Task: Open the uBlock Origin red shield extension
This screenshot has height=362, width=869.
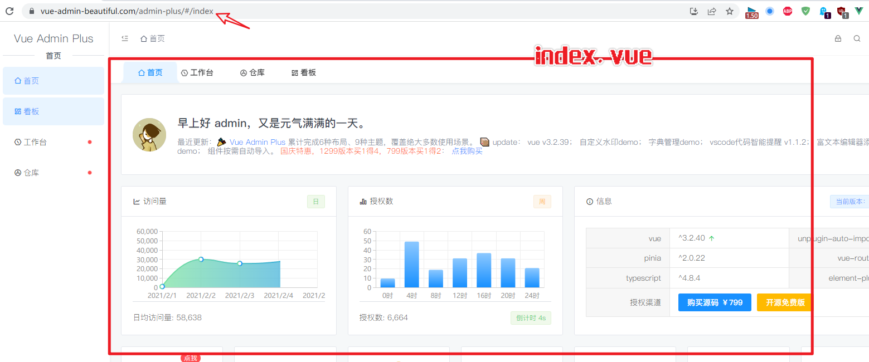Action: pos(842,12)
